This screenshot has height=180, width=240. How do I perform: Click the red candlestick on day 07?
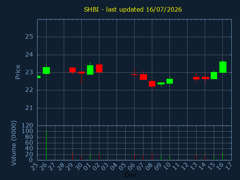tap(143, 77)
